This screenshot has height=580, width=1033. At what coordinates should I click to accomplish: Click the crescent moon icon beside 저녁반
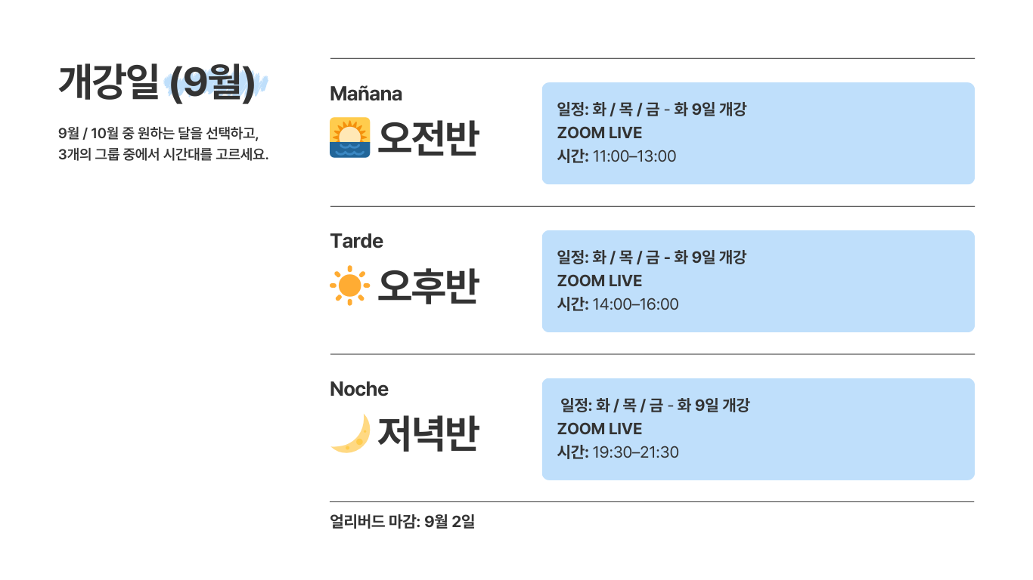tap(350, 433)
